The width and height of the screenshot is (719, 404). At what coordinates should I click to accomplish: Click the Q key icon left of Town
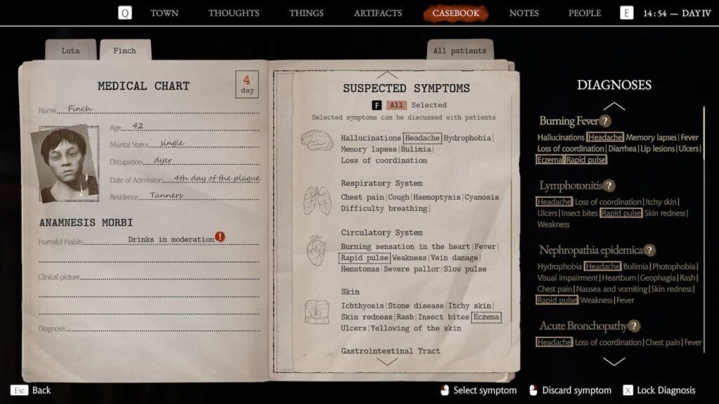pos(125,13)
